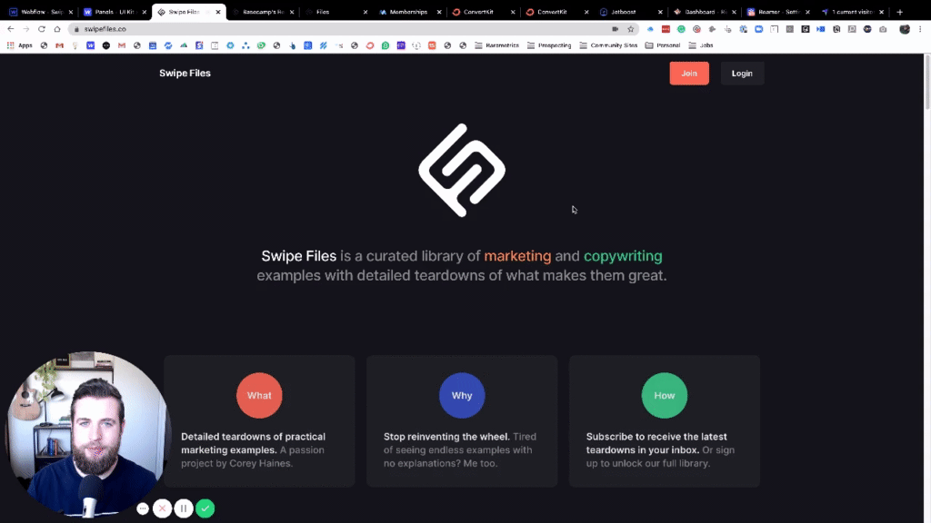Reload the swipefiles.co page
Image resolution: width=931 pixels, height=523 pixels.
pos(42,28)
